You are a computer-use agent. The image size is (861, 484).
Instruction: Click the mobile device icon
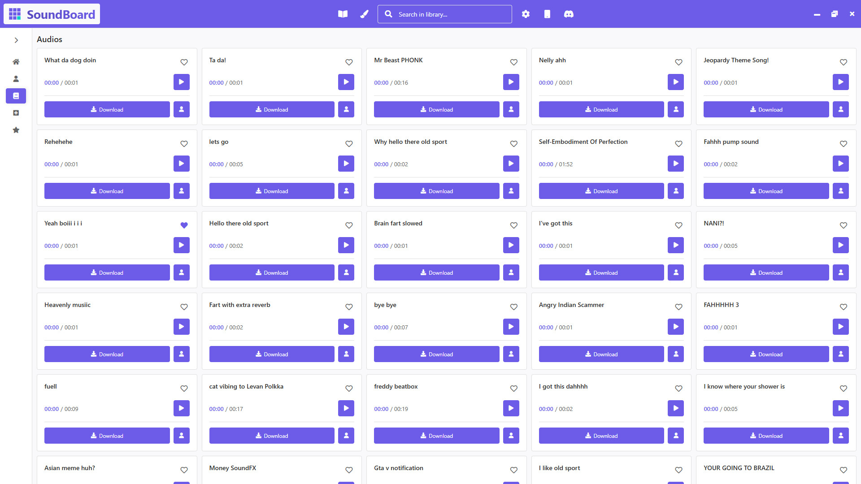[x=547, y=14]
